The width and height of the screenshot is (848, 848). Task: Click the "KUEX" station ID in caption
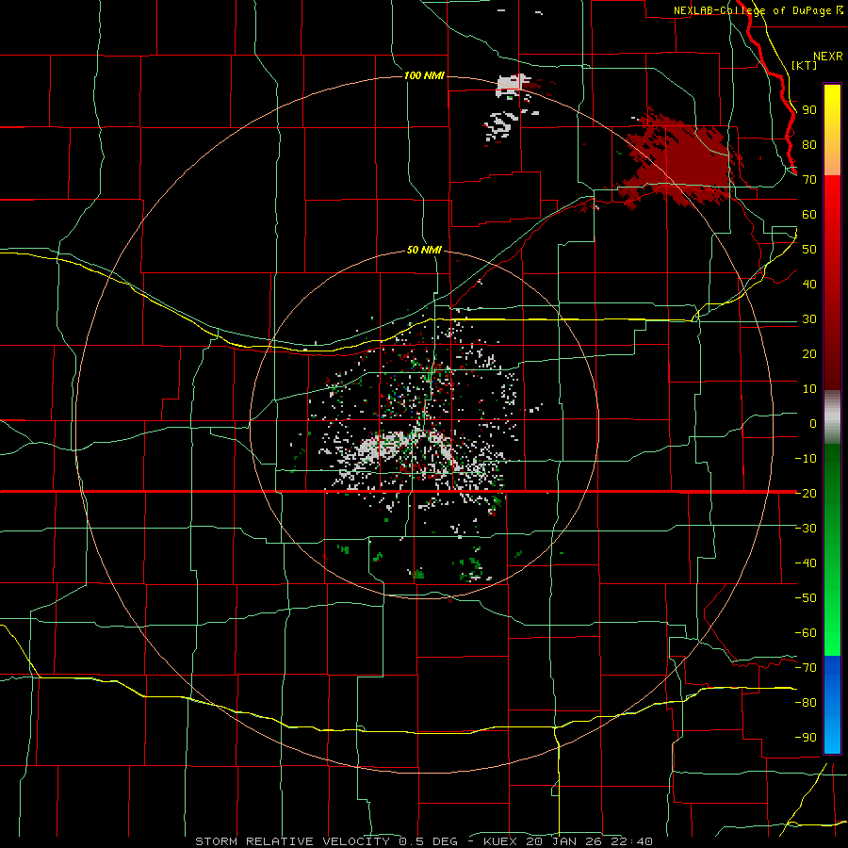tap(500, 841)
